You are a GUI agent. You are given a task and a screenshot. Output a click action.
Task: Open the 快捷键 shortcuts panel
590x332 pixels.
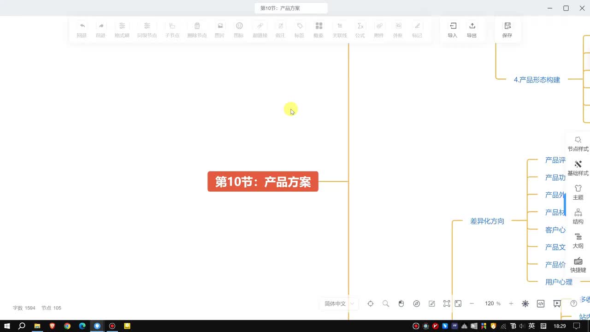point(578,265)
